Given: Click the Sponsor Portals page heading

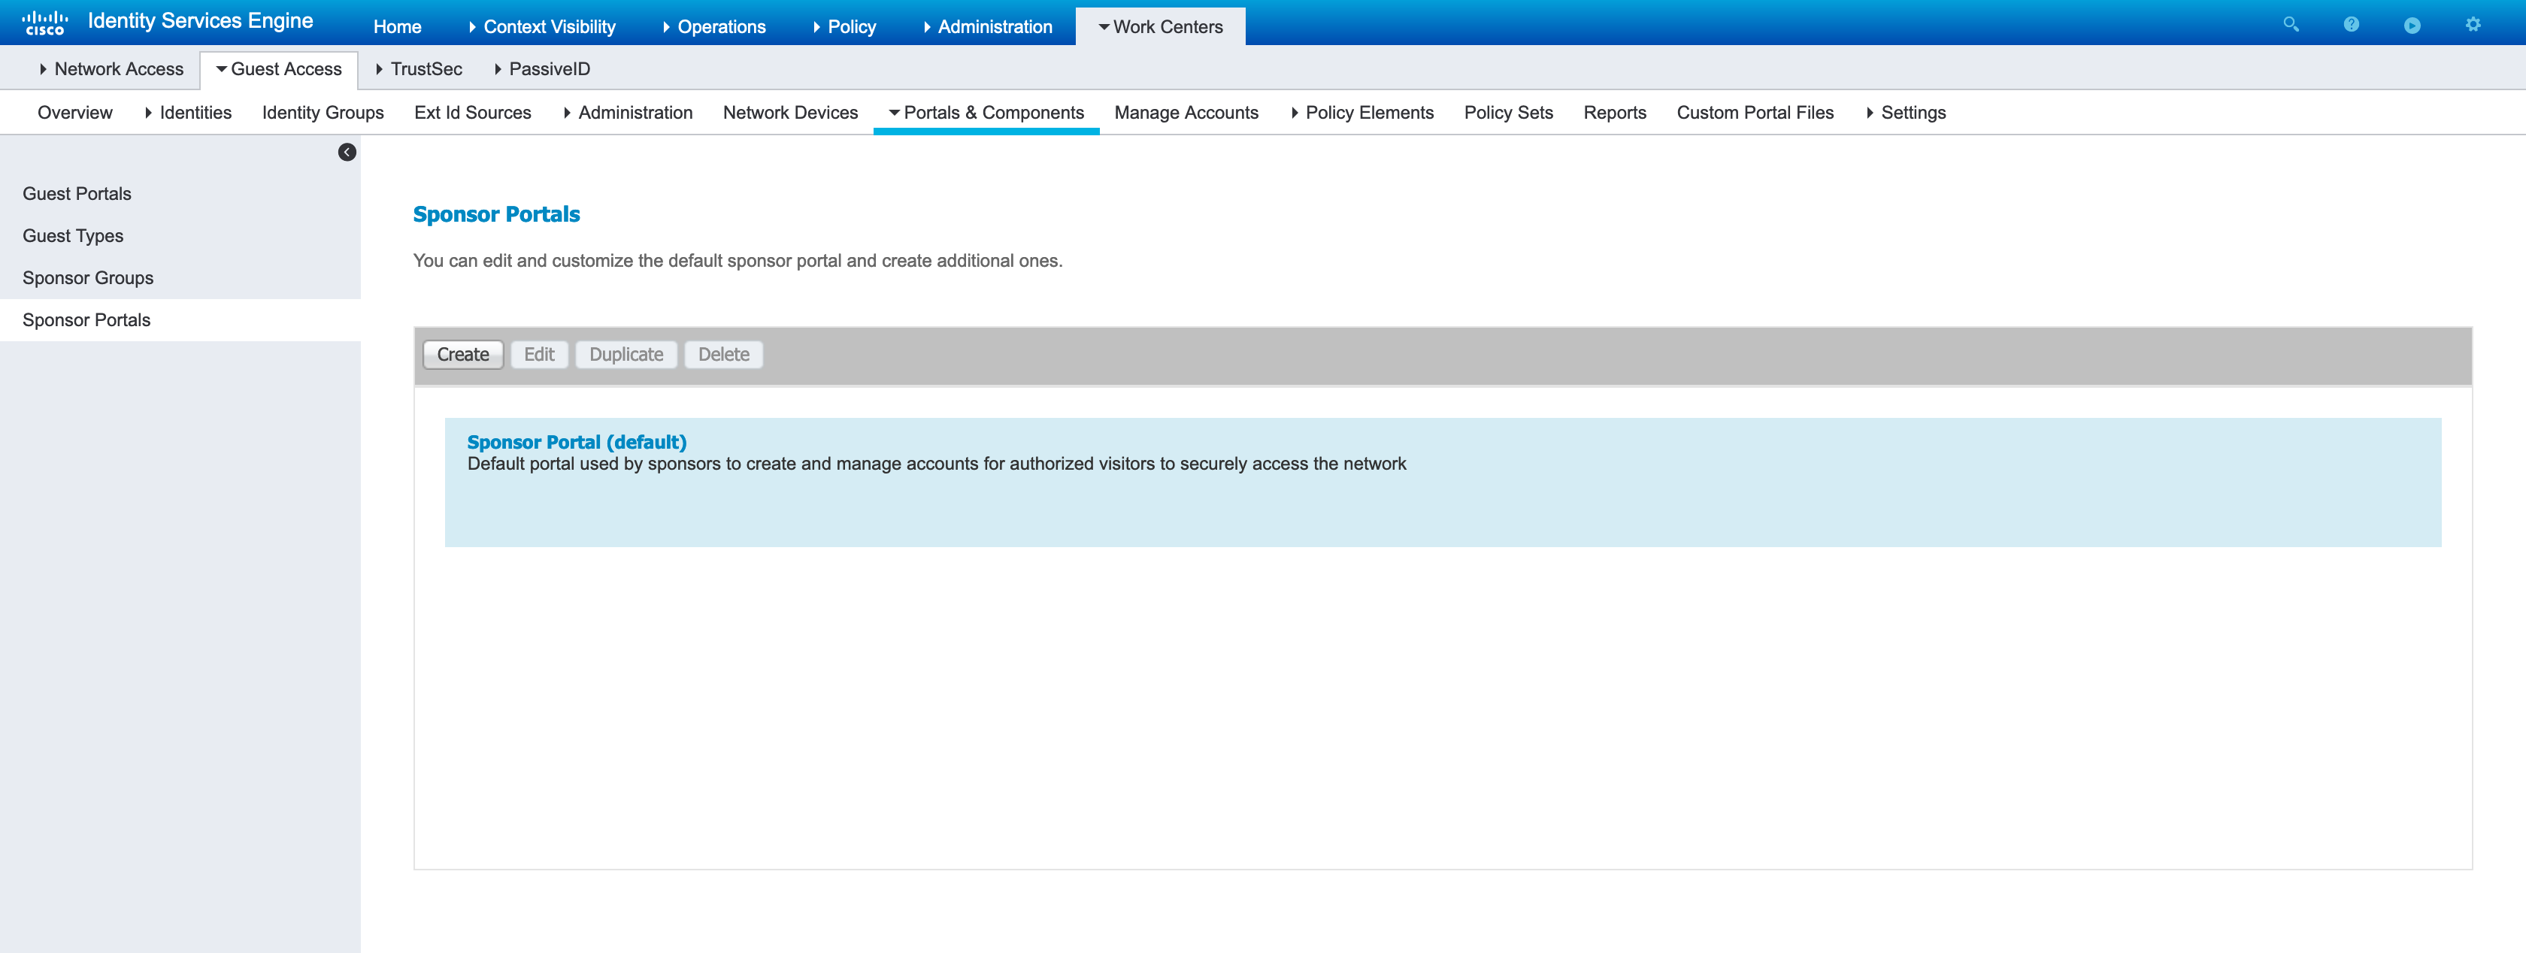Looking at the screenshot, I should click(x=496, y=215).
